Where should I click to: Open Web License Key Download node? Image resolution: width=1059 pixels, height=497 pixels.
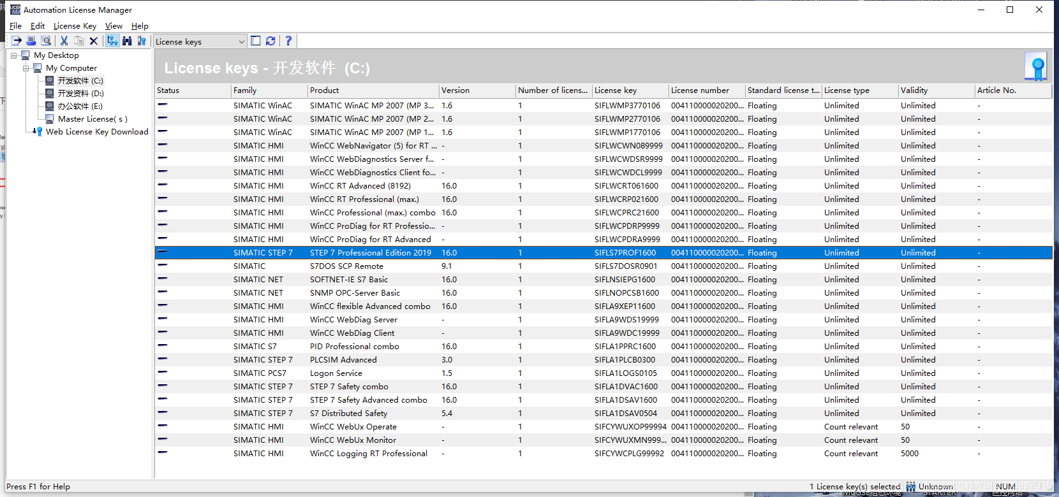coord(97,132)
